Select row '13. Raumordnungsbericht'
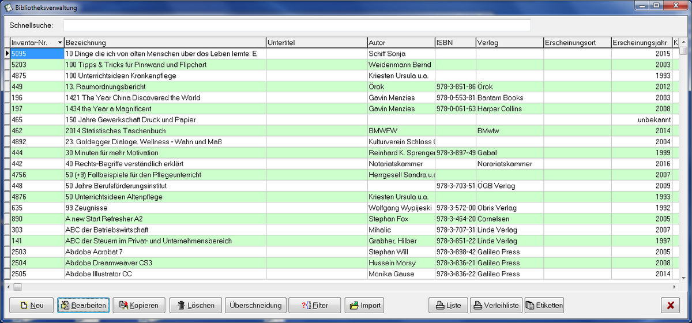This screenshot has width=692, height=323. pyautogui.click(x=340, y=87)
